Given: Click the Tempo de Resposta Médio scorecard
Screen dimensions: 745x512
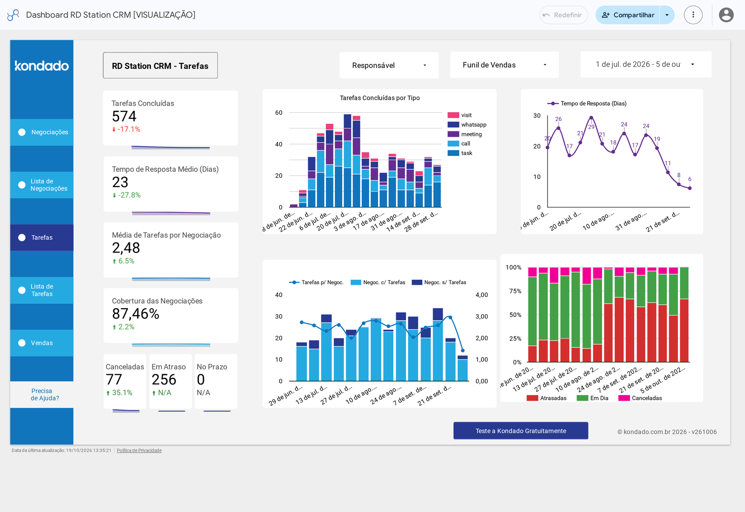Looking at the screenshot, I should tap(171, 184).
